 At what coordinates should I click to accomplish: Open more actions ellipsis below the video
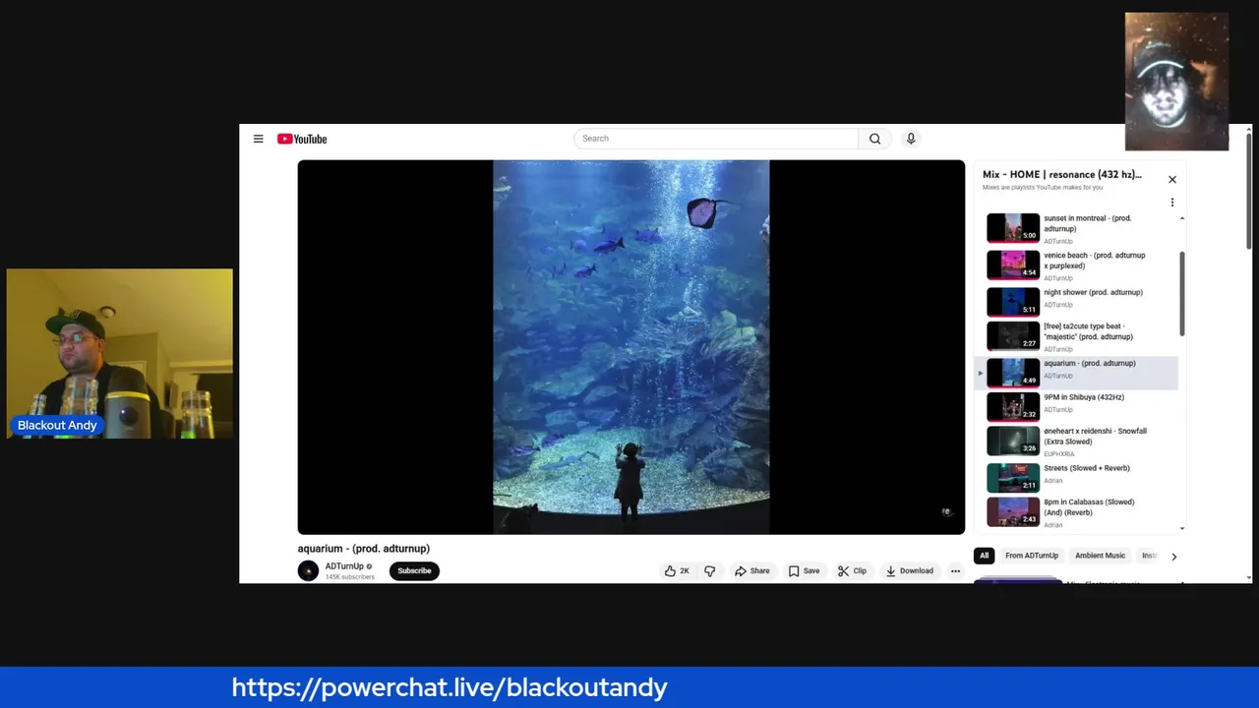(955, 570)
